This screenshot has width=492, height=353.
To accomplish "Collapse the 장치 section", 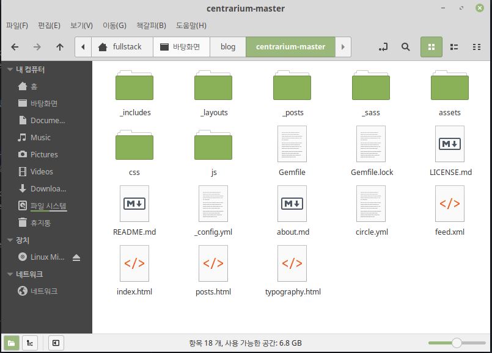I will [10, 240].
